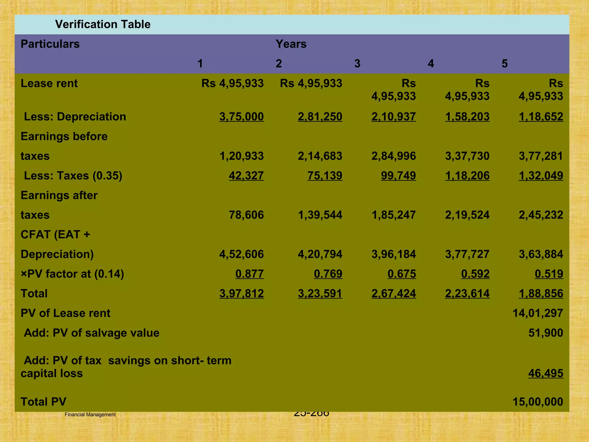Select earnings before taxes 2,14,683

click(320, 156)
